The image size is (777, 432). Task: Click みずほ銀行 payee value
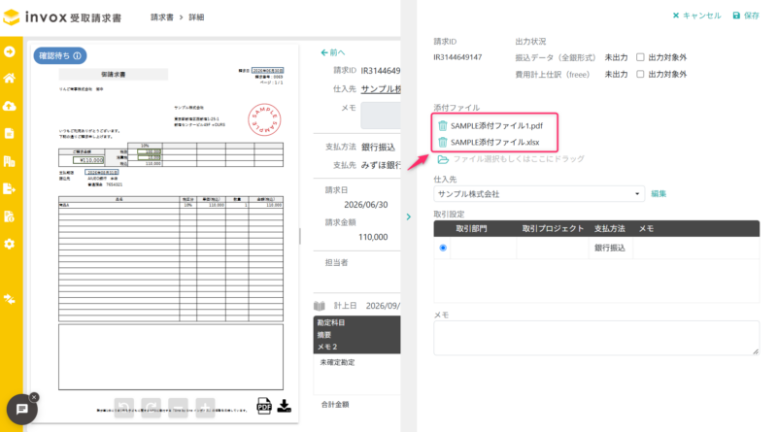point(381,165)
